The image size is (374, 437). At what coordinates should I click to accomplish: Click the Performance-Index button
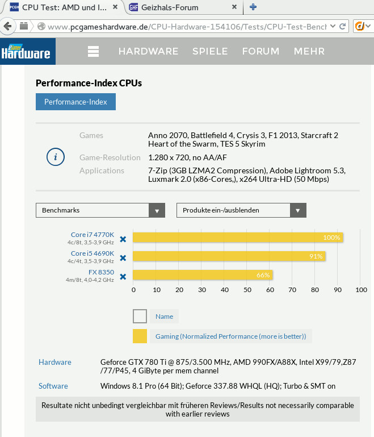pos(75,102)
